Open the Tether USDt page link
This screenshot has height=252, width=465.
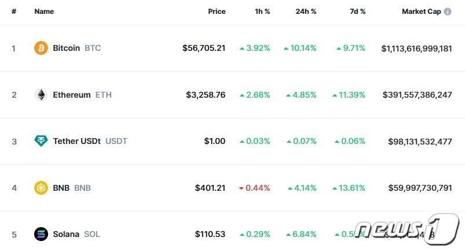tap(77, 141)
